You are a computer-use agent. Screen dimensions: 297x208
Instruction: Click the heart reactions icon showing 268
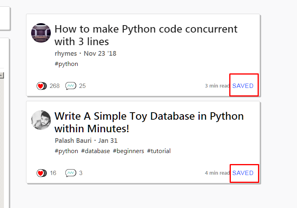(x=42, y=86)
